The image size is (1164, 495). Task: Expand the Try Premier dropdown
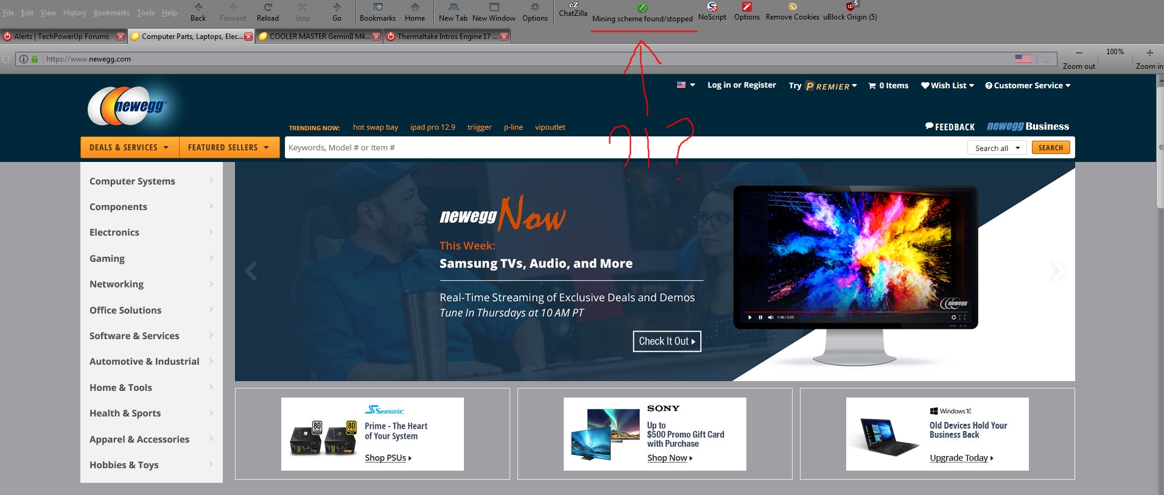(x=823, y=86)
